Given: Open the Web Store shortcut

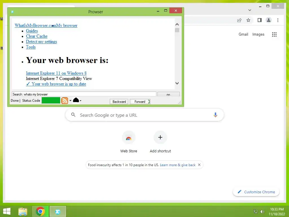Looking at the screenshot, I should click(x=129, y=142).
